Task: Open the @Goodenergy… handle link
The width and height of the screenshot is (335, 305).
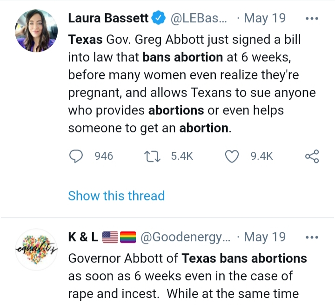Action: 185,237
